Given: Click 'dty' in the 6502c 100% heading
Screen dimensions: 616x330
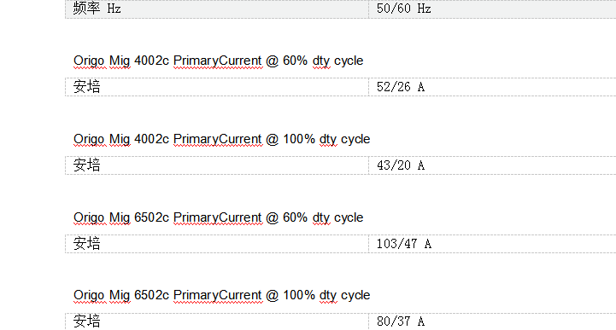Looking at the screenshot, I should [327, 296].
